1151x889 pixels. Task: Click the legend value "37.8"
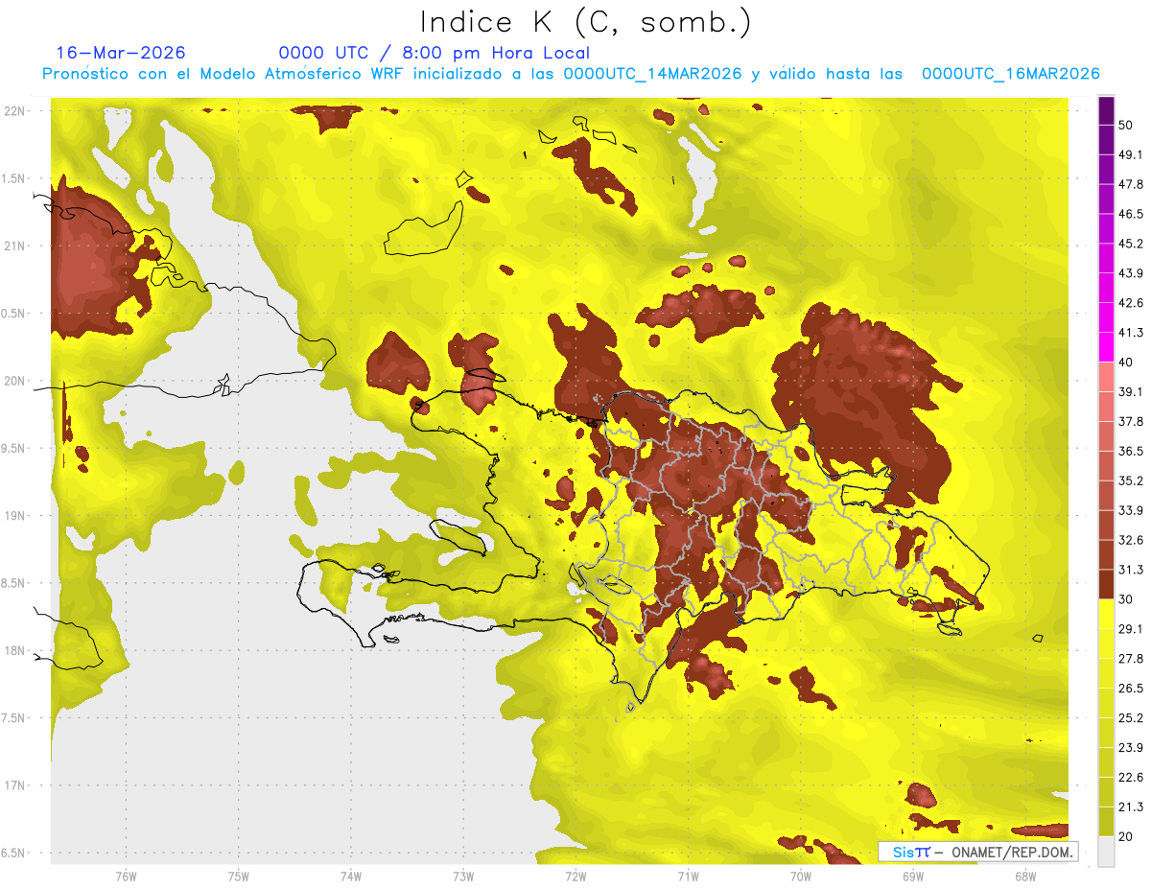[x=1131, y=421]
